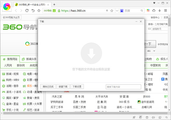Open the 太平洋汽车 link
The height and width of the screenshot is (120, 171).
pos(102,97)
